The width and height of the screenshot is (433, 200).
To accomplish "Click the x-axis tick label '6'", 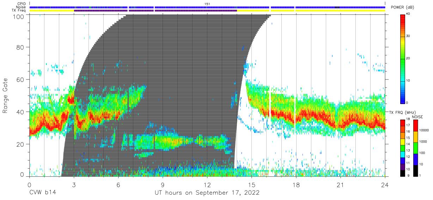I will (118, 184).
